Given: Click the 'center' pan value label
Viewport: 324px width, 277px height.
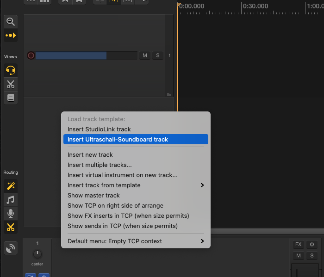Looking at the screenshot, I should pos(37,264).
